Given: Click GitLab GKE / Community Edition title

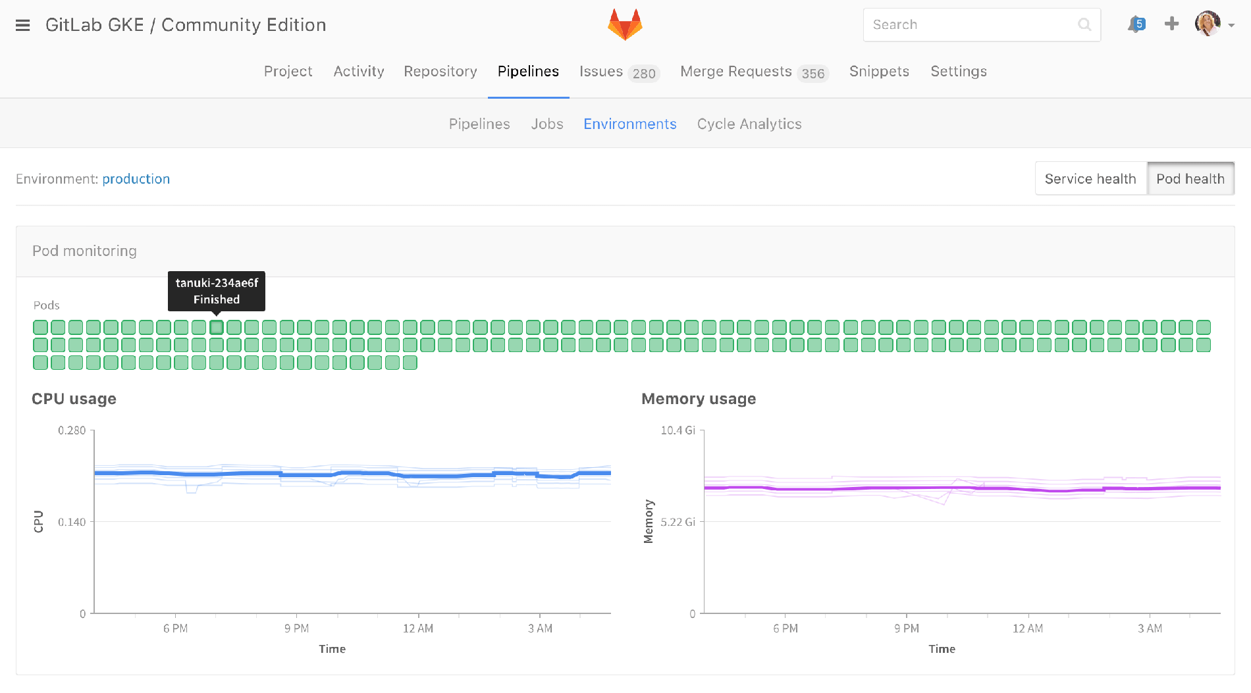Looking at the screenshot, I should point(186,25).
